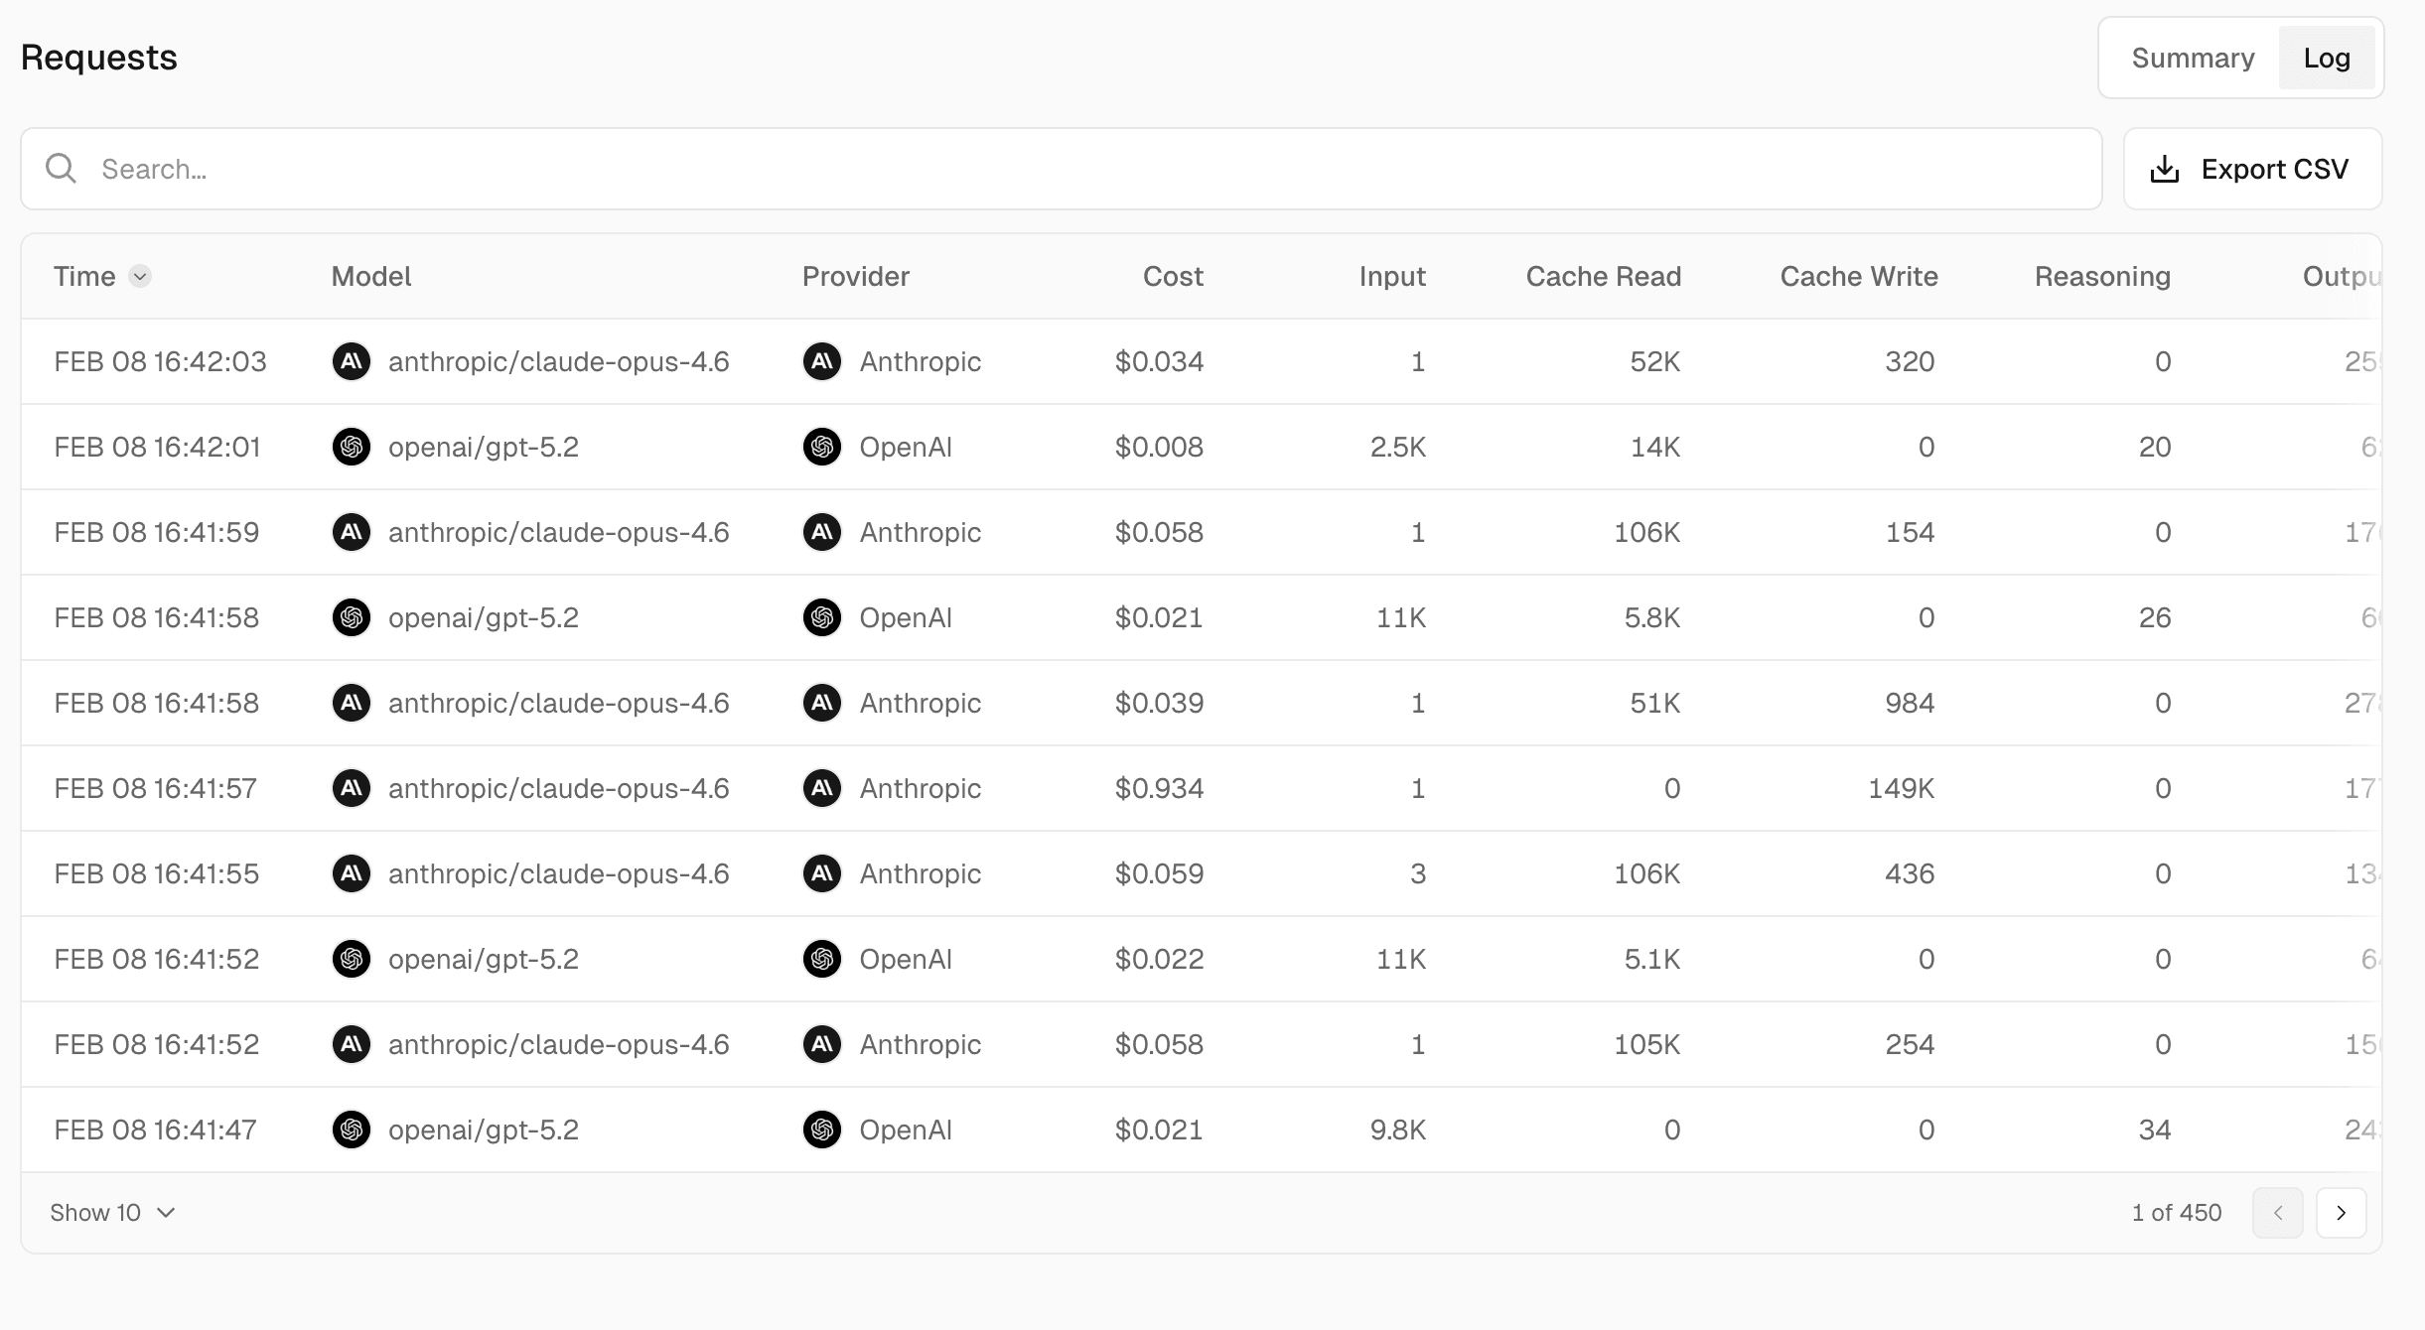Switch to the Summary tab
The width and height of the screenshot is (2425, 1330).
[x=2193, y=59]
